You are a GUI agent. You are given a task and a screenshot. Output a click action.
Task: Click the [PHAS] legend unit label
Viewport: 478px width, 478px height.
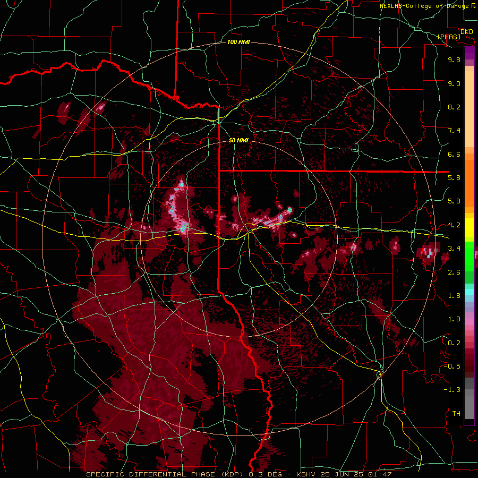(449, 37)
